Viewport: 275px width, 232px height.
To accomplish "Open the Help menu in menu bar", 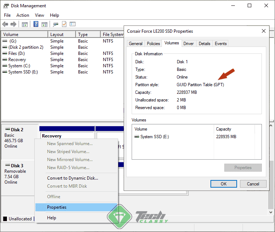I will [54, 15].
